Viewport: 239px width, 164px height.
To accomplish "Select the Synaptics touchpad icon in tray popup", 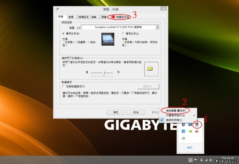I will tap(197, 124).
